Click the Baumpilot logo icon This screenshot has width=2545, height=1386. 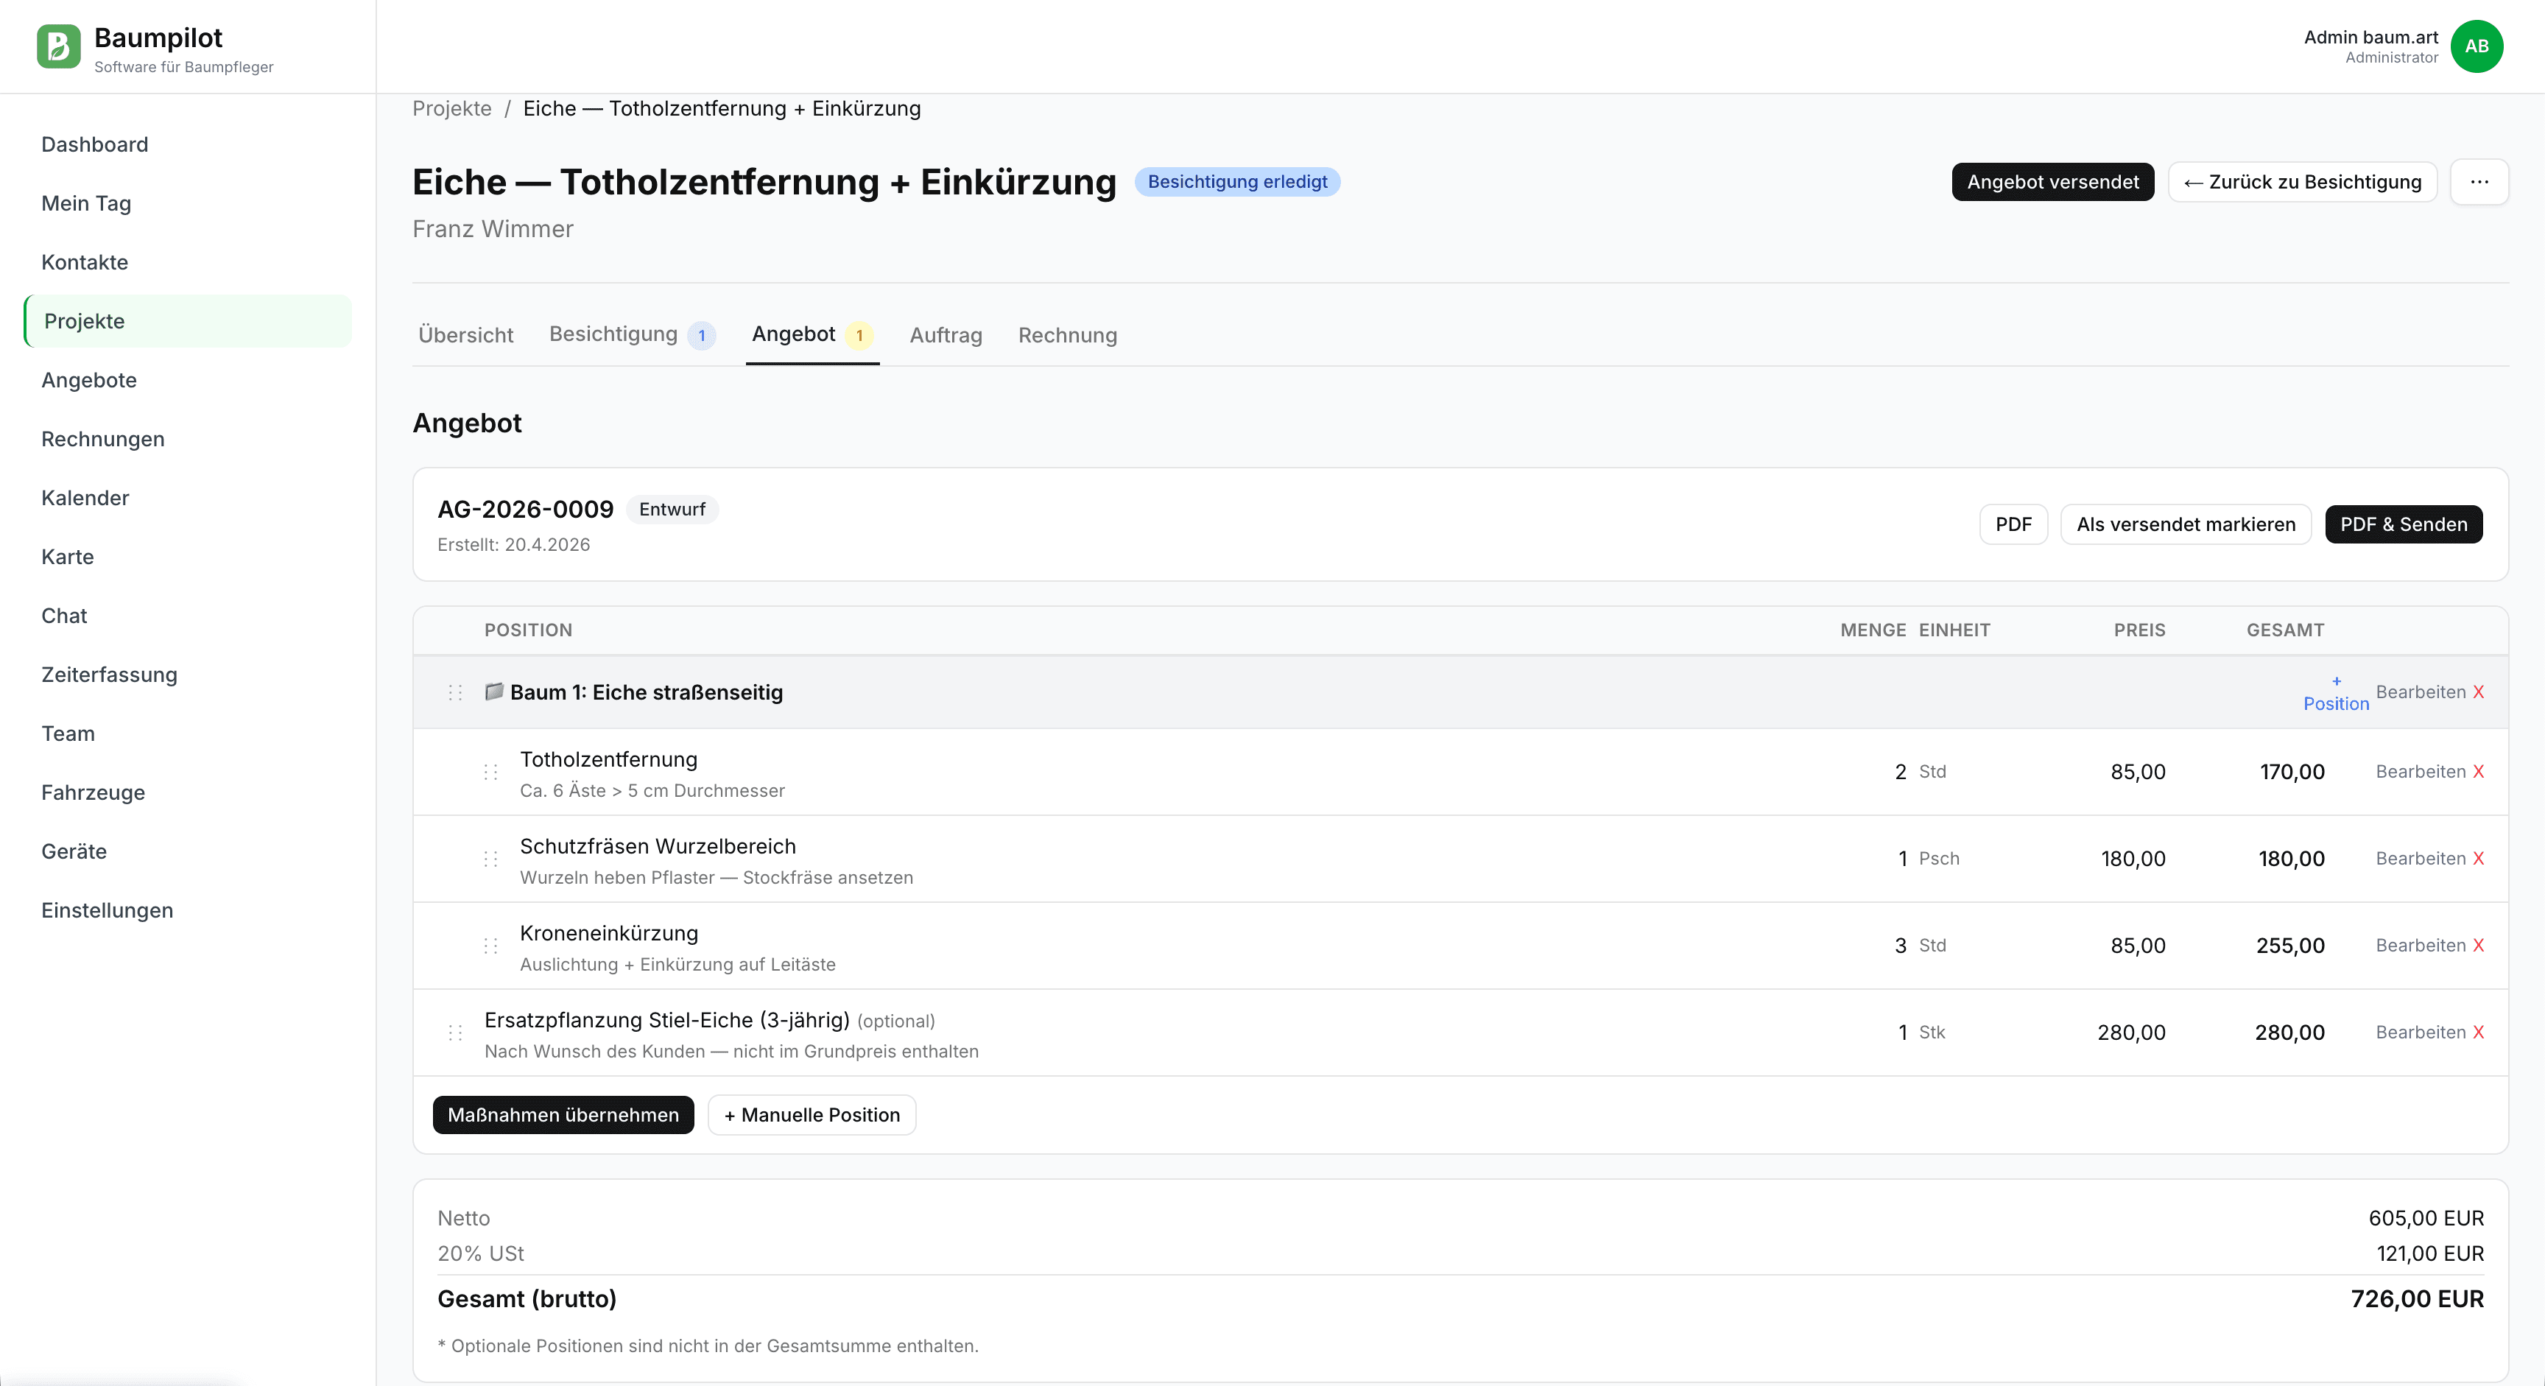coord(58,46)
